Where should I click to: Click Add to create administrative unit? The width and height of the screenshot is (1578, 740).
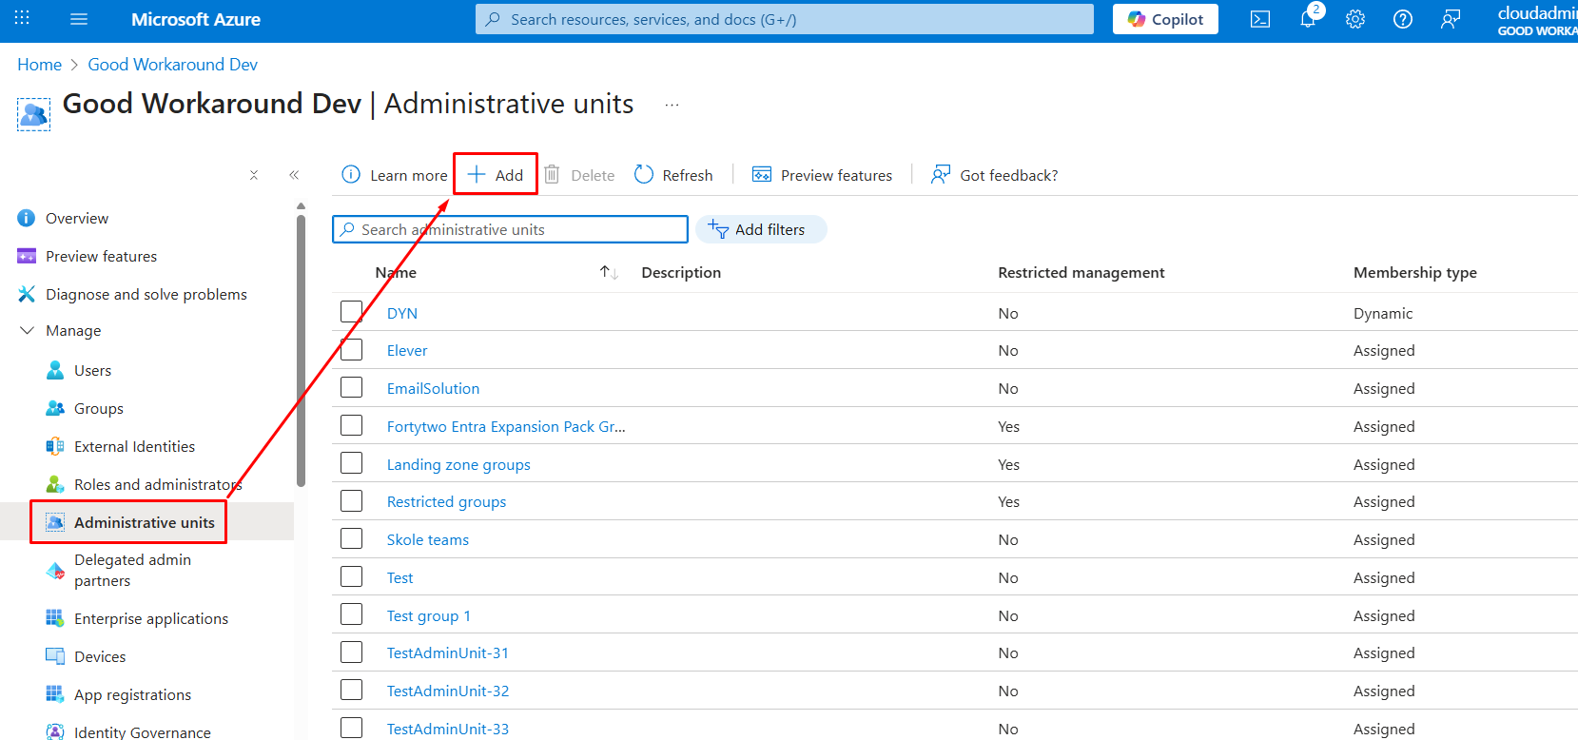(496, 175)
